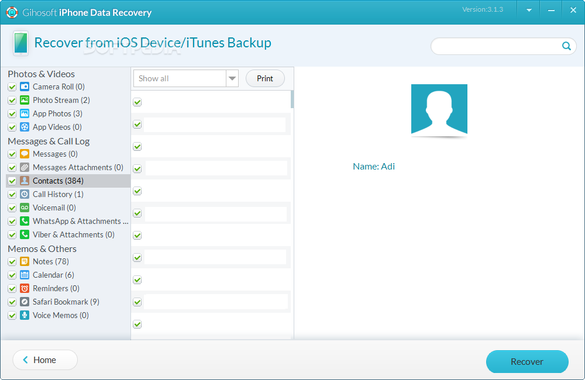Image resolution: width=585 pixels, height=380 pixels.
Task: Click the Contacts person icon
Action: tap(25, 181)
